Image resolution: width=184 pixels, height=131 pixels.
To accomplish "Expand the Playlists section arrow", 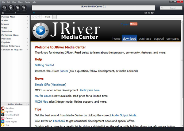I will click(x=28, y=42).
